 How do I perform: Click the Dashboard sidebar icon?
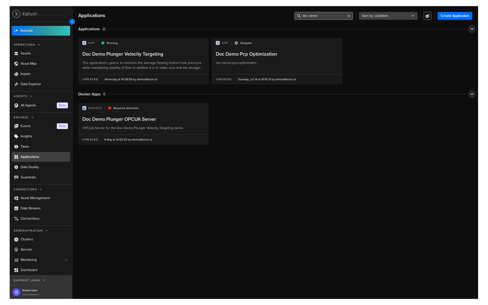coord(16,270)
